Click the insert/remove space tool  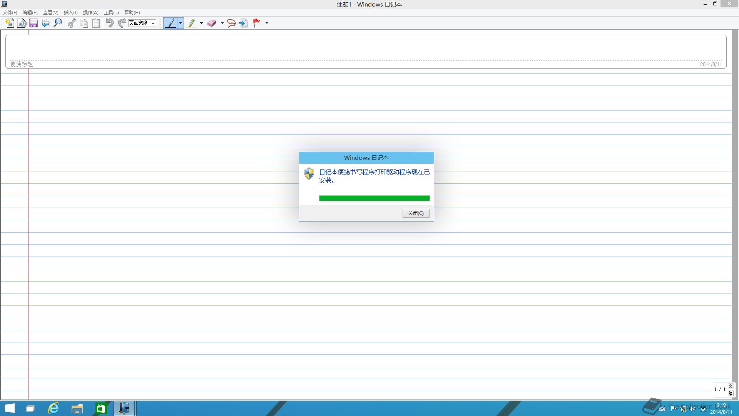tap(243, 23)
